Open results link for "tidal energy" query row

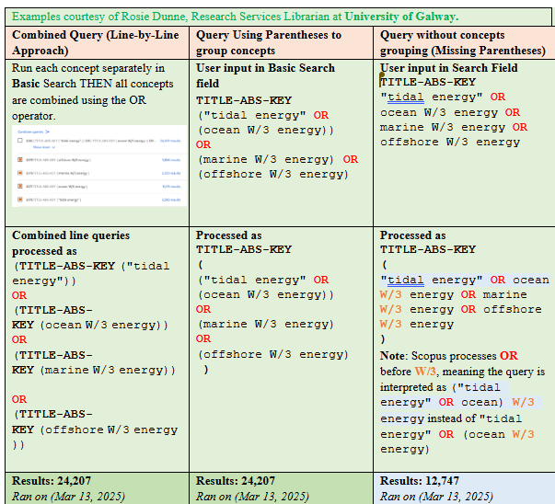coord(170,199)
